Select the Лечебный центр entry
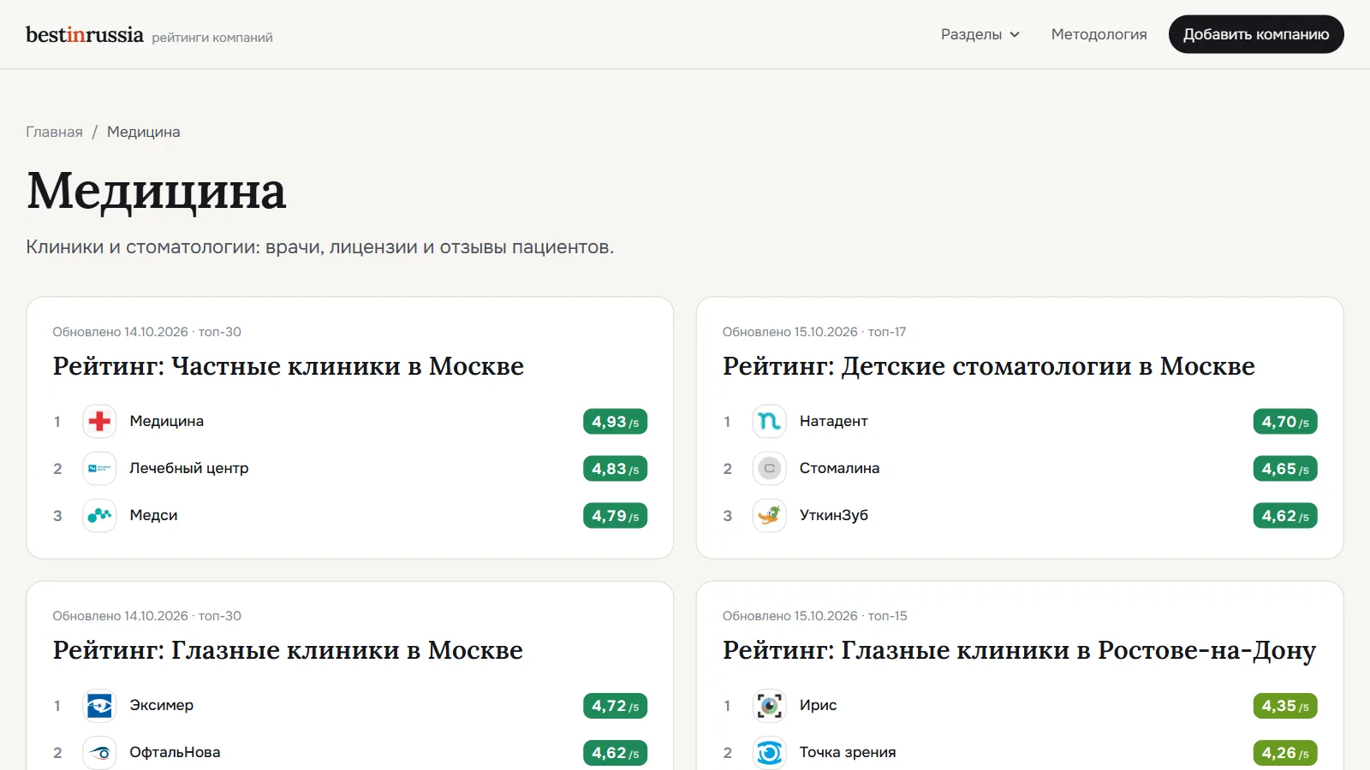The image size is (1370, 770). point(188,468)
